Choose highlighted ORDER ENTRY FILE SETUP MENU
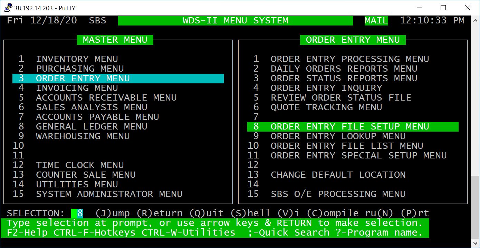This screenshot has height=248, width=480. [x=353, y=126]
